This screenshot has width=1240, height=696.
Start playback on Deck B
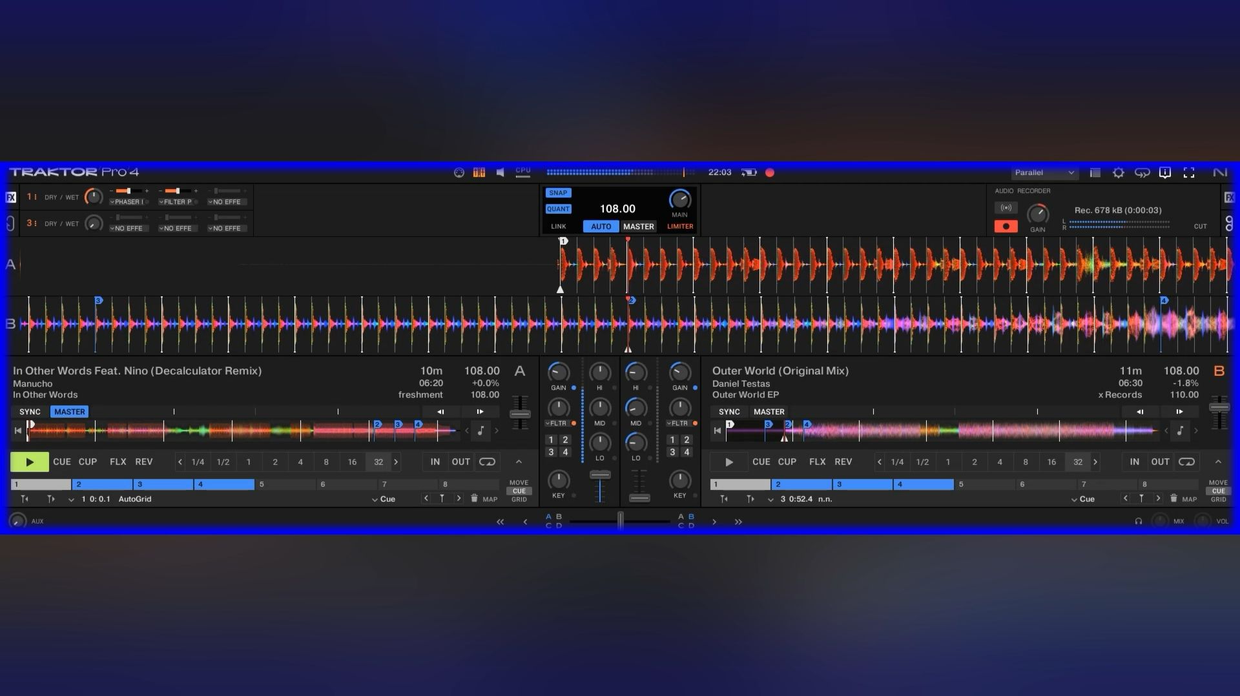coord(729,462)
